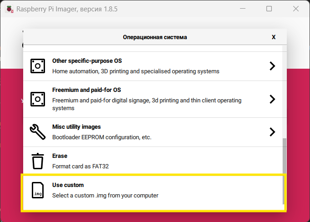Expand Other specific-purpose OS via its chevron

[x=272, y=66]
